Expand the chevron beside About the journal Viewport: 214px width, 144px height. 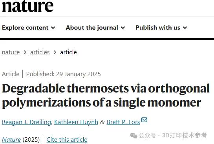pos(123,28)
